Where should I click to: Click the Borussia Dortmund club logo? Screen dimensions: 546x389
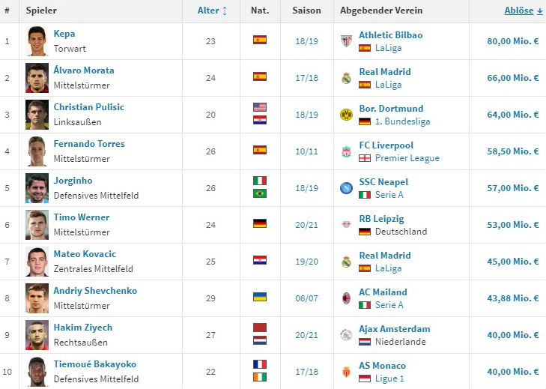[x=345, y=115]
